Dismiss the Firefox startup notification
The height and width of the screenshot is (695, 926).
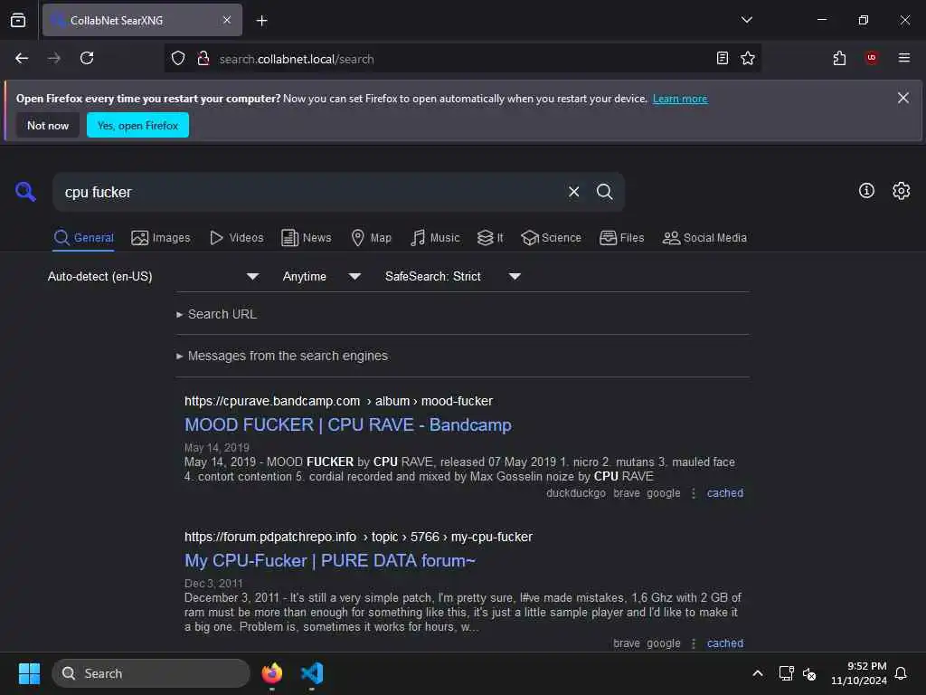[x=903, y=98]
